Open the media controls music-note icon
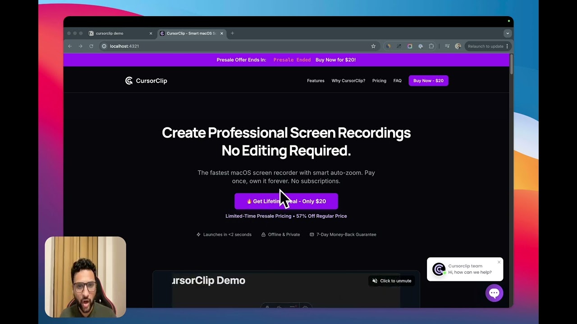577x324 pixels. (x=447, y=46)
